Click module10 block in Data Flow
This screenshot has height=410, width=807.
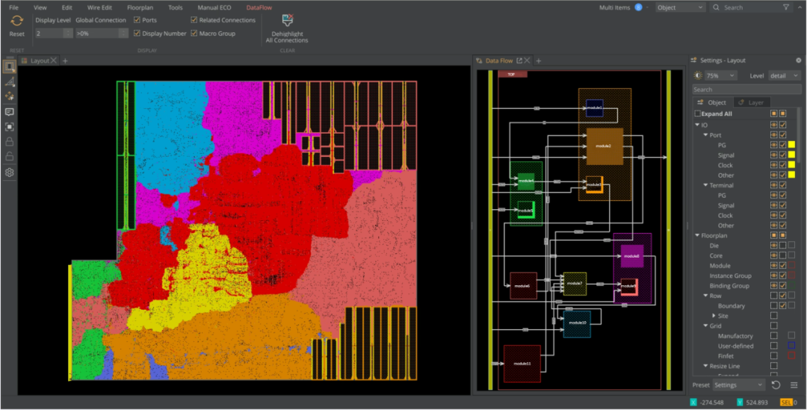click(577, 323)
